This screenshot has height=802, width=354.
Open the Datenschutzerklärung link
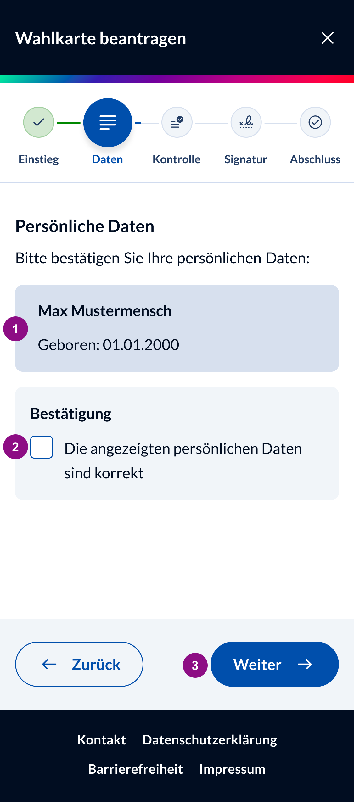(210, 740)
